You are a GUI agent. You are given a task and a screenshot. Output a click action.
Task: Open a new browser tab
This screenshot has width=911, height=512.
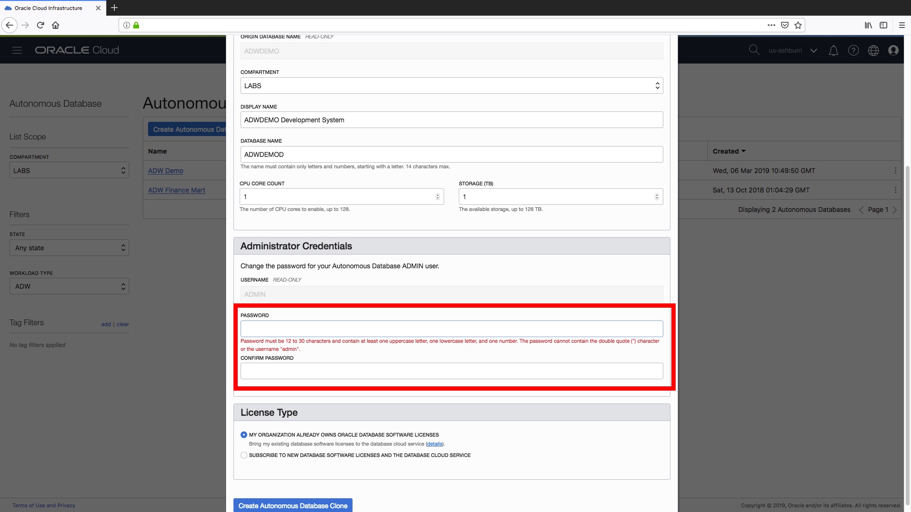point(114,8)
